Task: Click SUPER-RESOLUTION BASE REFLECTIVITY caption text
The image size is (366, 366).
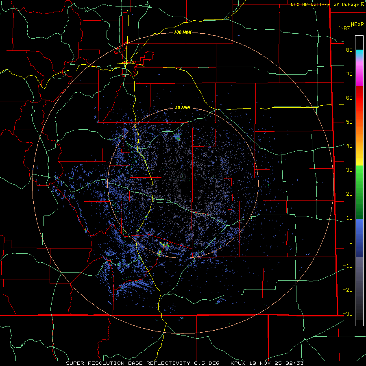Action: click(128, 363)
